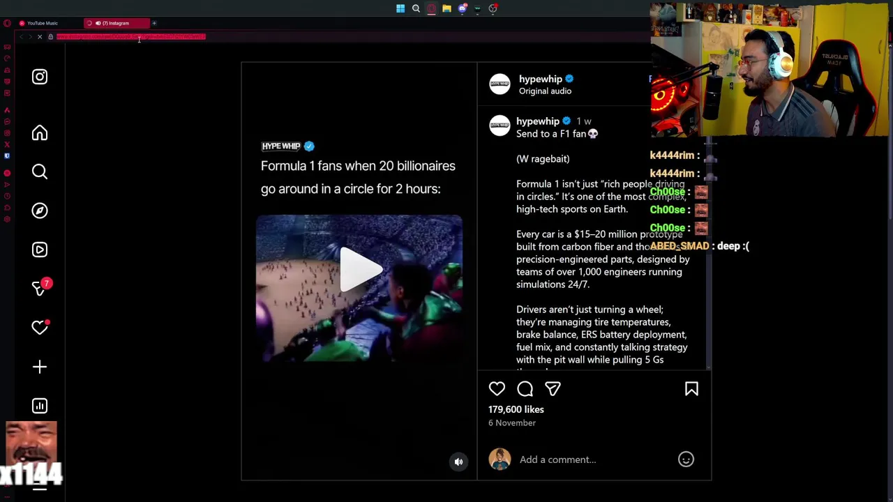Select the browser address bar URL

click(131, 37)
